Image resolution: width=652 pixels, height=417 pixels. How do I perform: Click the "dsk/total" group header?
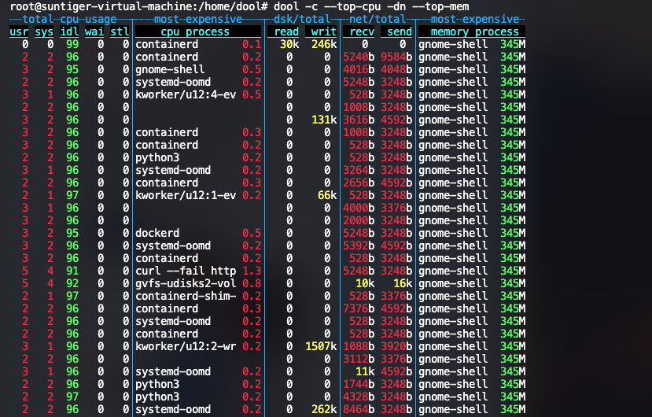click(x=302, y=19)
